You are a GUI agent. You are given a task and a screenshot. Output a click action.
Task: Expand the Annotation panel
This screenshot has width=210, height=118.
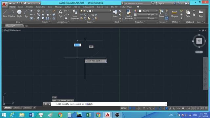[x=63, y=22]
